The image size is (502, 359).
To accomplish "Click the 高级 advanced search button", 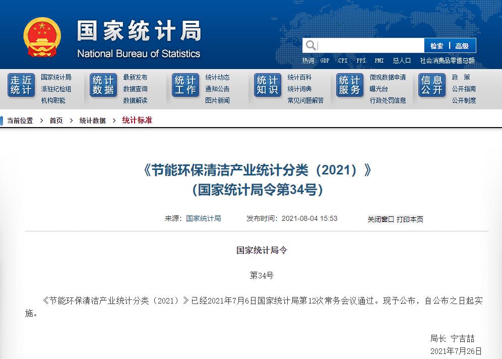I will tap(462, 46).
